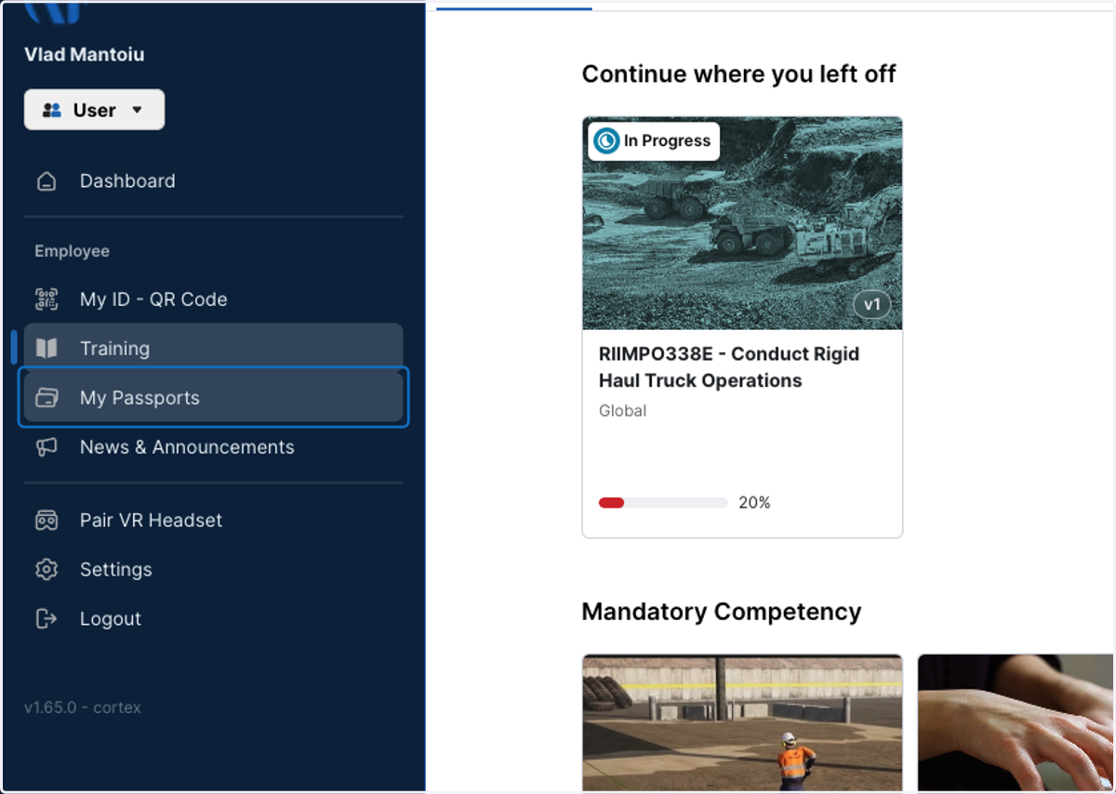1116x794 pixels.
Task: Open the orange-vest worker competency thumbnail
Action: tap(742, 723)
